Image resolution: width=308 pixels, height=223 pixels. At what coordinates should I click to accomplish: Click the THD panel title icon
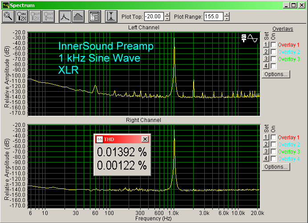pos(100,139)
